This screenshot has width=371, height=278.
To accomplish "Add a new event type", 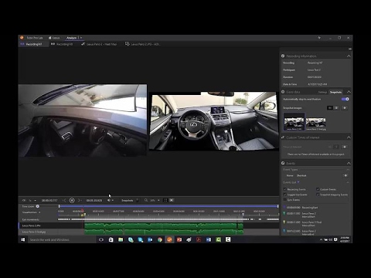I will (345, 175).
